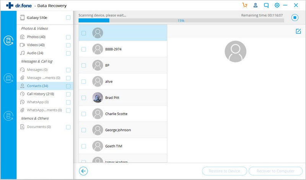Open the user account icon

(x=255, y=5)
